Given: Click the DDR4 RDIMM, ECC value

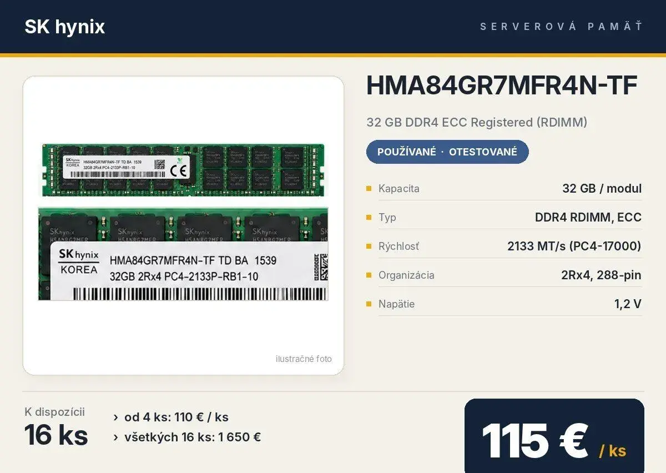Looking at the screenshot, I should coord(588,217).
